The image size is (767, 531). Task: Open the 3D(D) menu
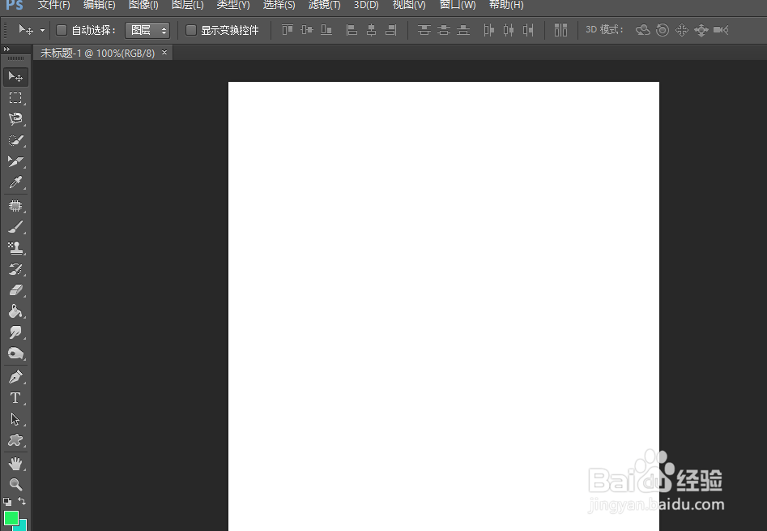366,5
